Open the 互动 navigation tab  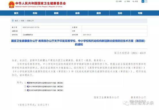(x=120, y=13)
